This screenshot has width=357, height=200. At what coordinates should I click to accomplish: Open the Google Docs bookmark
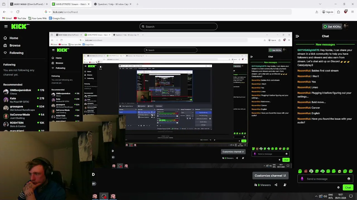[x=57, y=18]
